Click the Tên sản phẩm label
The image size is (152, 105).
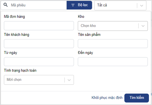[89, 34]
